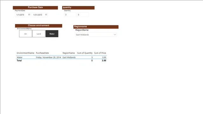Image resolution: width=203 pixels, height=114 pixels.
Task: Click the EnvironmentName slicer label
Action: point(24,28)
